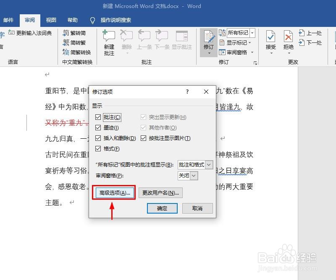The height and width of the screenshot is (280, 336).
Task: Open the 帮助 ribbon tab
Action: click(72, 20)
